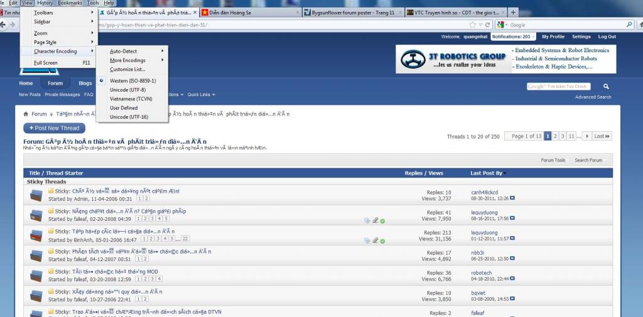
Task: Click attachment icon in falleaf 02-20-2008 thread
Action: (x=376, y=220)
